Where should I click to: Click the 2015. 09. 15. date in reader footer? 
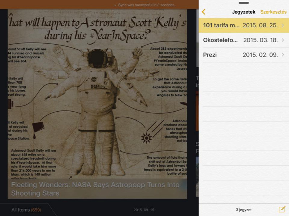tap(144, 210)
